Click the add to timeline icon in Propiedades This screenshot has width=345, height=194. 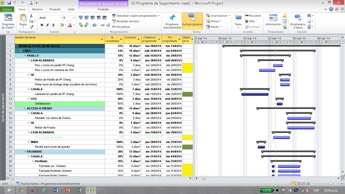(285, 27)
